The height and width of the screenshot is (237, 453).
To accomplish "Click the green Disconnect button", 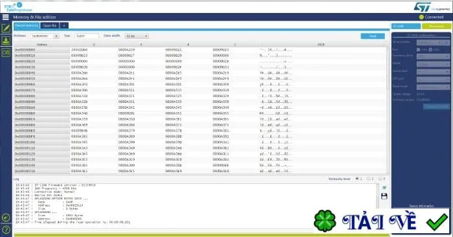I will pos(436,27).
